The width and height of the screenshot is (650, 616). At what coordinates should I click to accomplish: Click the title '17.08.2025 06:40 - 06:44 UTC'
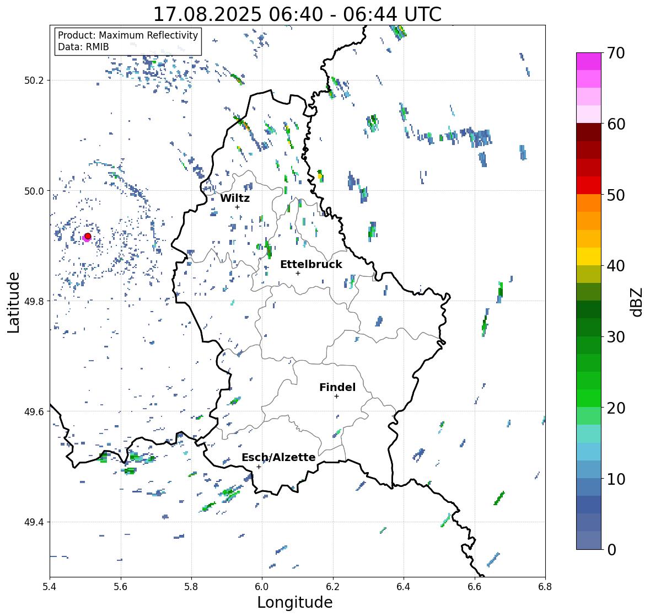point(297,14)
